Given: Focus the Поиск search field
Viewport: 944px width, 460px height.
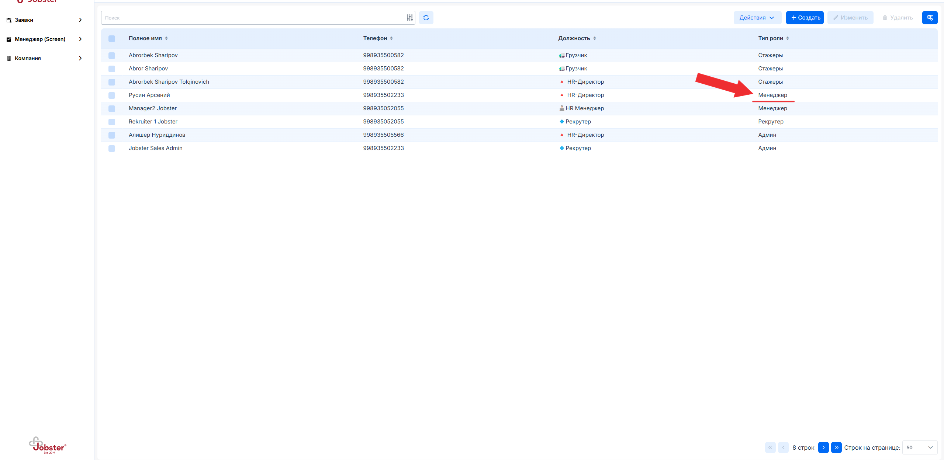Looking at the screenshot, I should pyautogui.click(x=253, y=18).
